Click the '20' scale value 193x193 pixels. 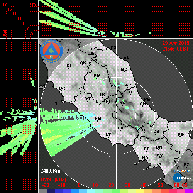click(111, 185)
